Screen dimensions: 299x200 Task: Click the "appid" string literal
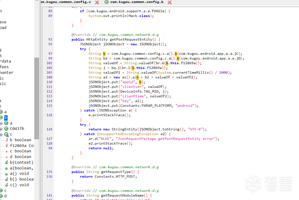127,82
